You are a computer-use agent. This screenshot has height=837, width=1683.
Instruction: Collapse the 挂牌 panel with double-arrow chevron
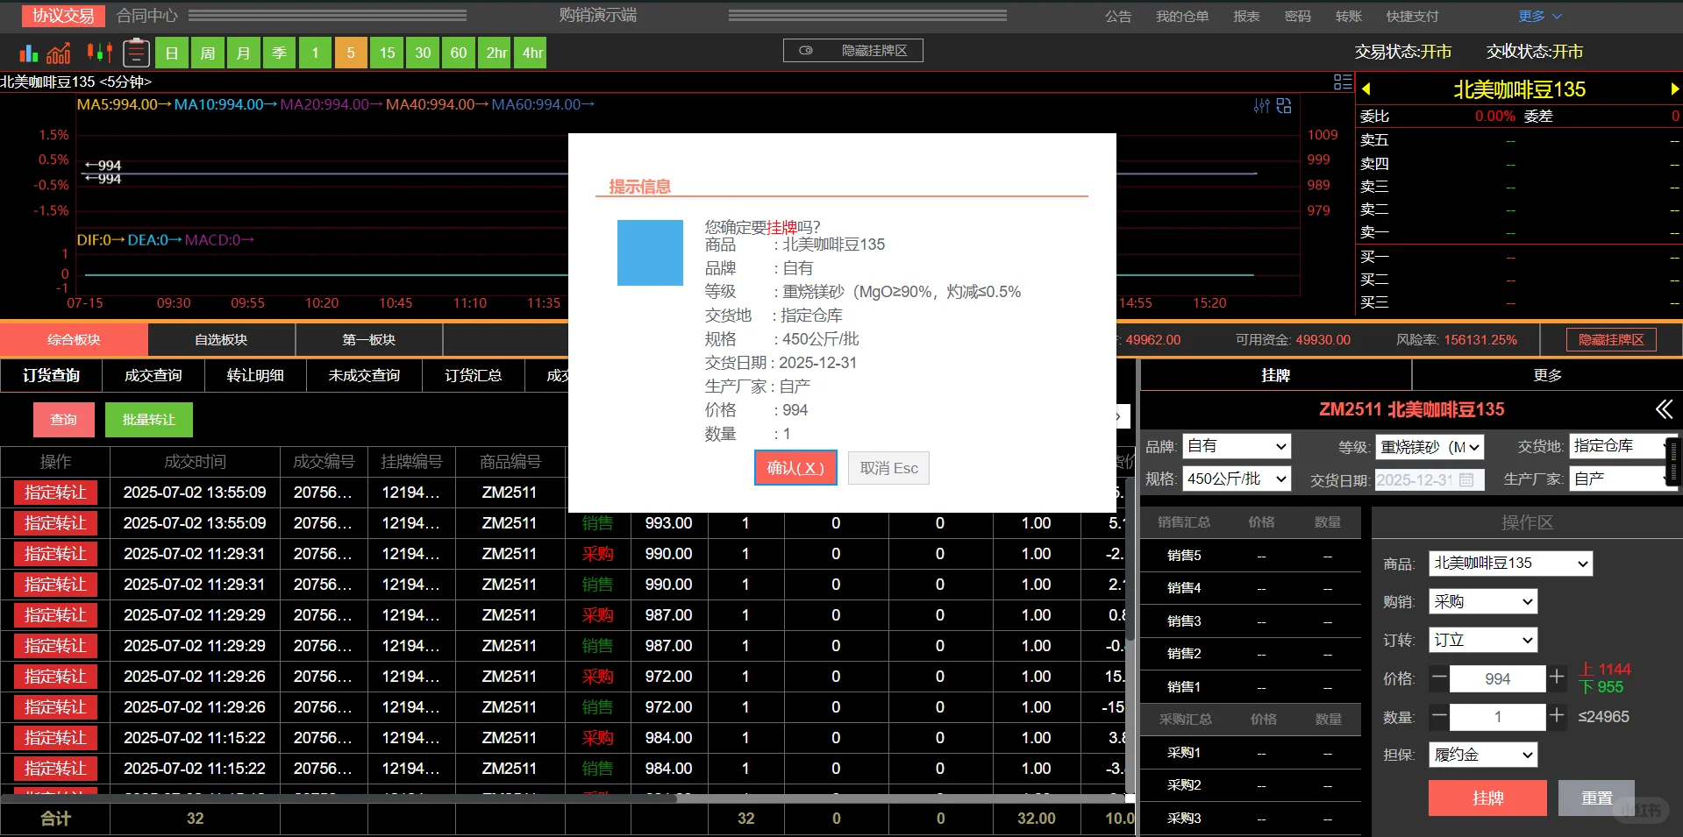click(x=1663, y=409)
